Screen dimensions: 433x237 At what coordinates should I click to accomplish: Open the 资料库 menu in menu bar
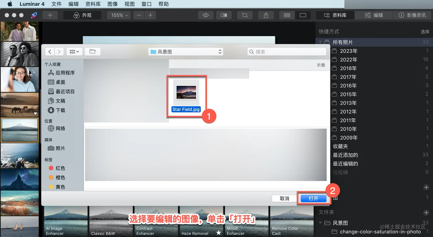click(93, 4)
